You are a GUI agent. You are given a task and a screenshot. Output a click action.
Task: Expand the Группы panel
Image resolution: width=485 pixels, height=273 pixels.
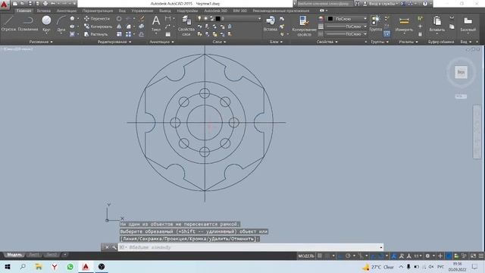point(380,42)
